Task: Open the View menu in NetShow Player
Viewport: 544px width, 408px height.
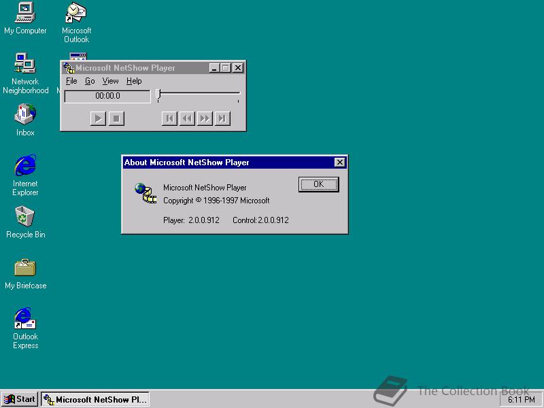Action: [110, 81]
